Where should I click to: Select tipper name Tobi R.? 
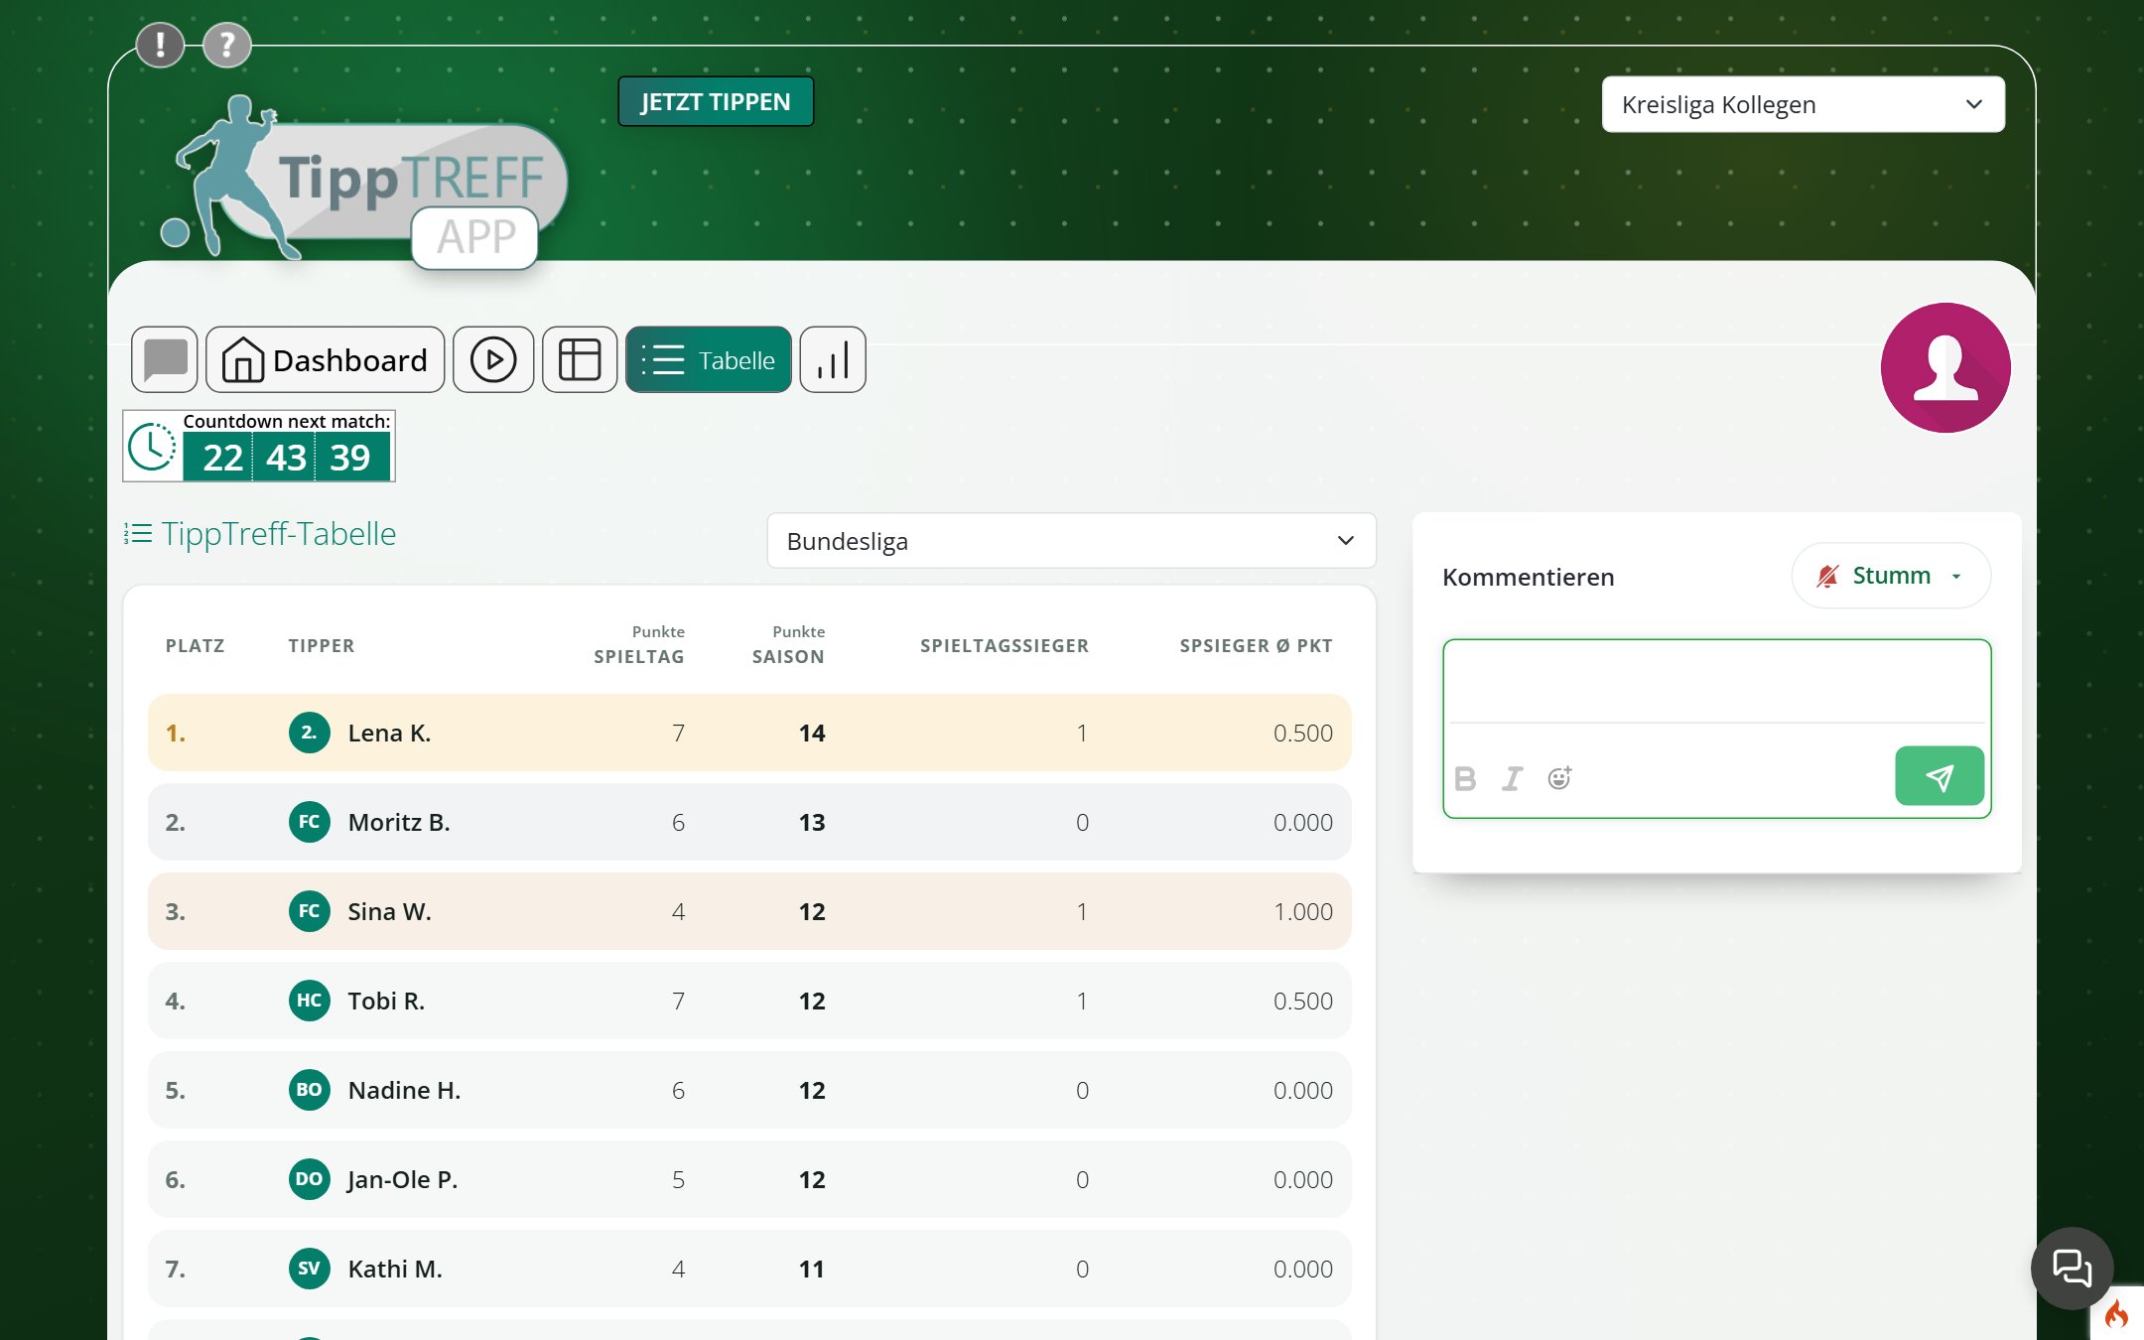(x=386, y=1001)
